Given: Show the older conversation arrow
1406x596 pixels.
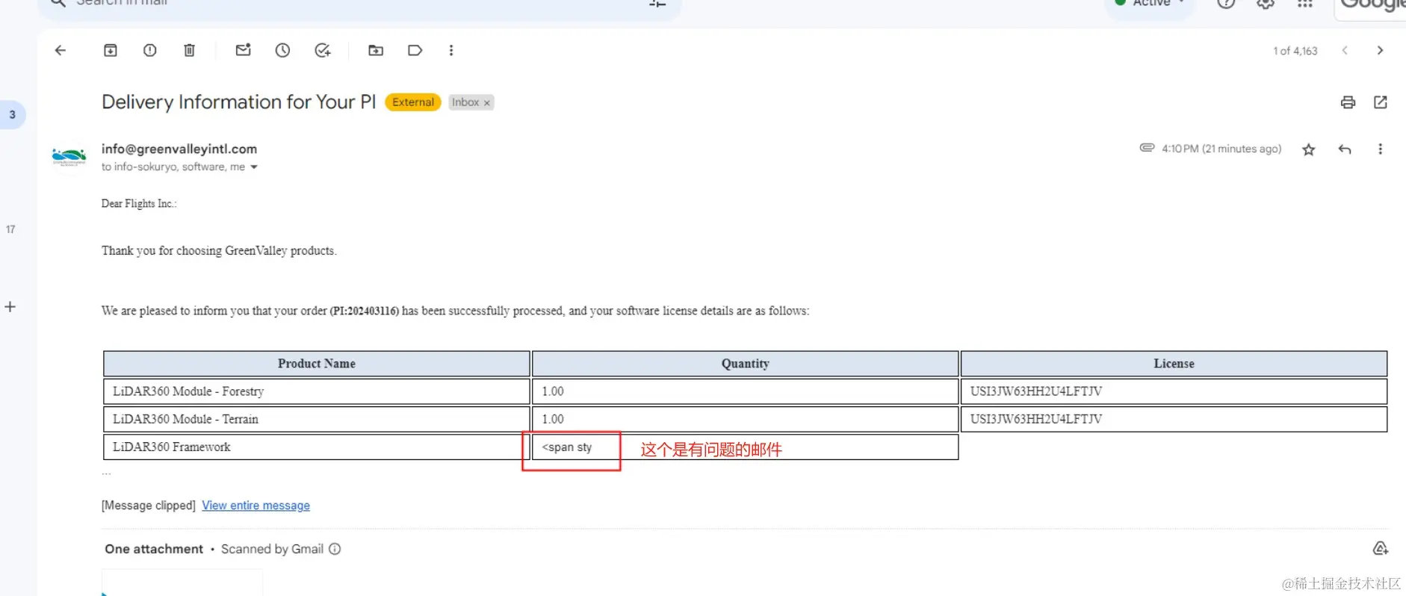Looking at the screenshot, I should [1380, 50].
